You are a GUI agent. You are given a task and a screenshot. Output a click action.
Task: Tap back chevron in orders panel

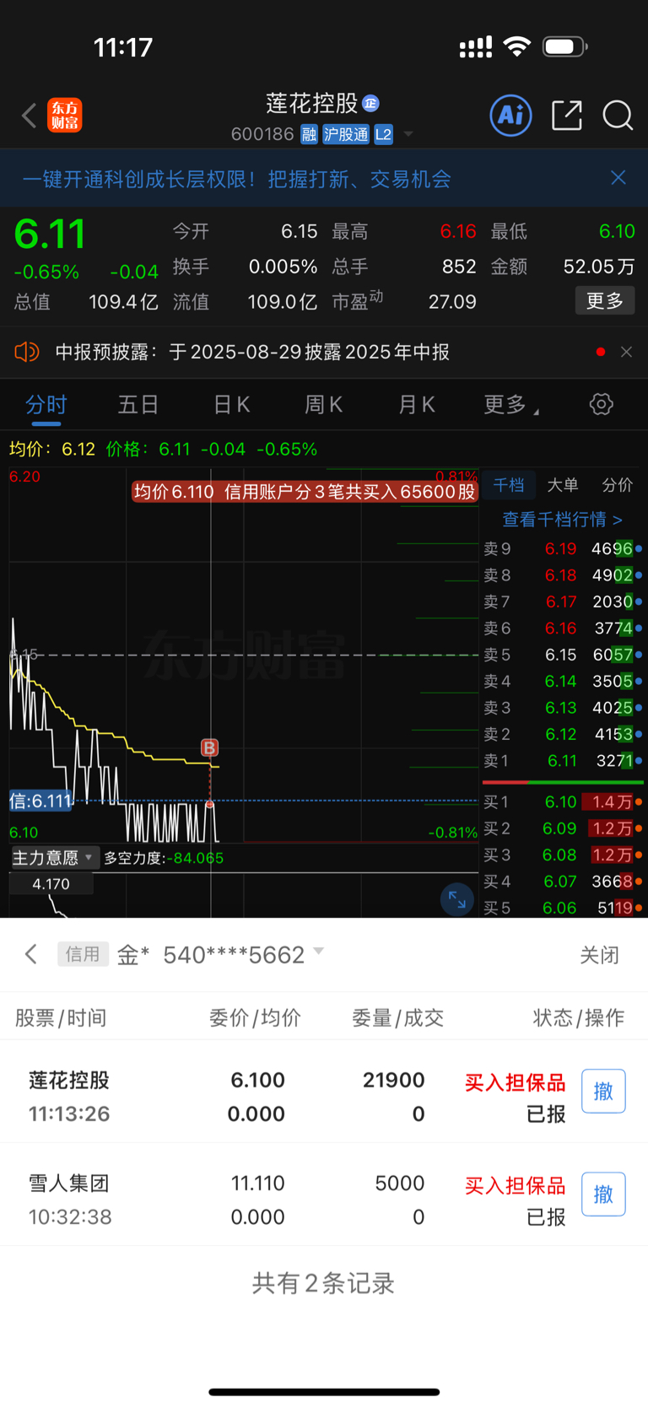31,954
